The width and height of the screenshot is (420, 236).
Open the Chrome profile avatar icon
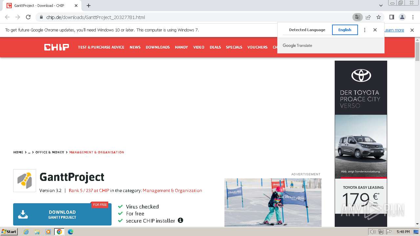pos(402,17)
